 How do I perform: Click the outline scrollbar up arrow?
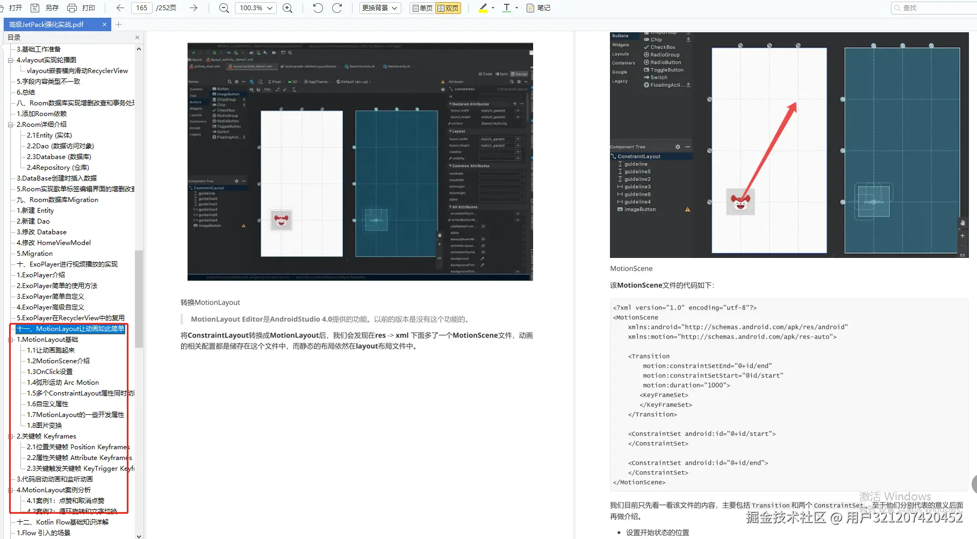tap(139, 49)
